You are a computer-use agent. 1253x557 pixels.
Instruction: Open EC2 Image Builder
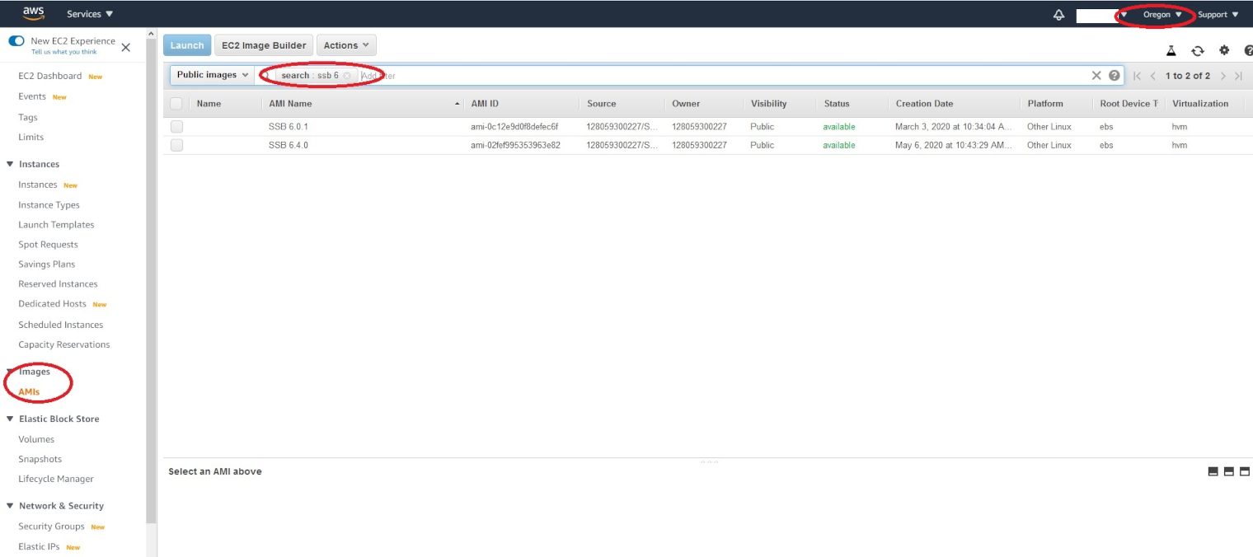[264, 45]
